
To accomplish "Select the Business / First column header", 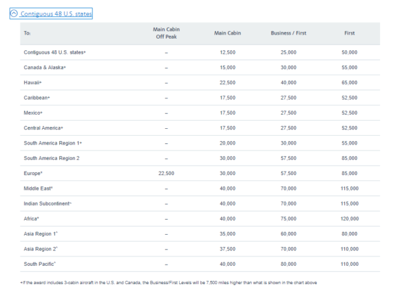I will [x=288, y=33].
